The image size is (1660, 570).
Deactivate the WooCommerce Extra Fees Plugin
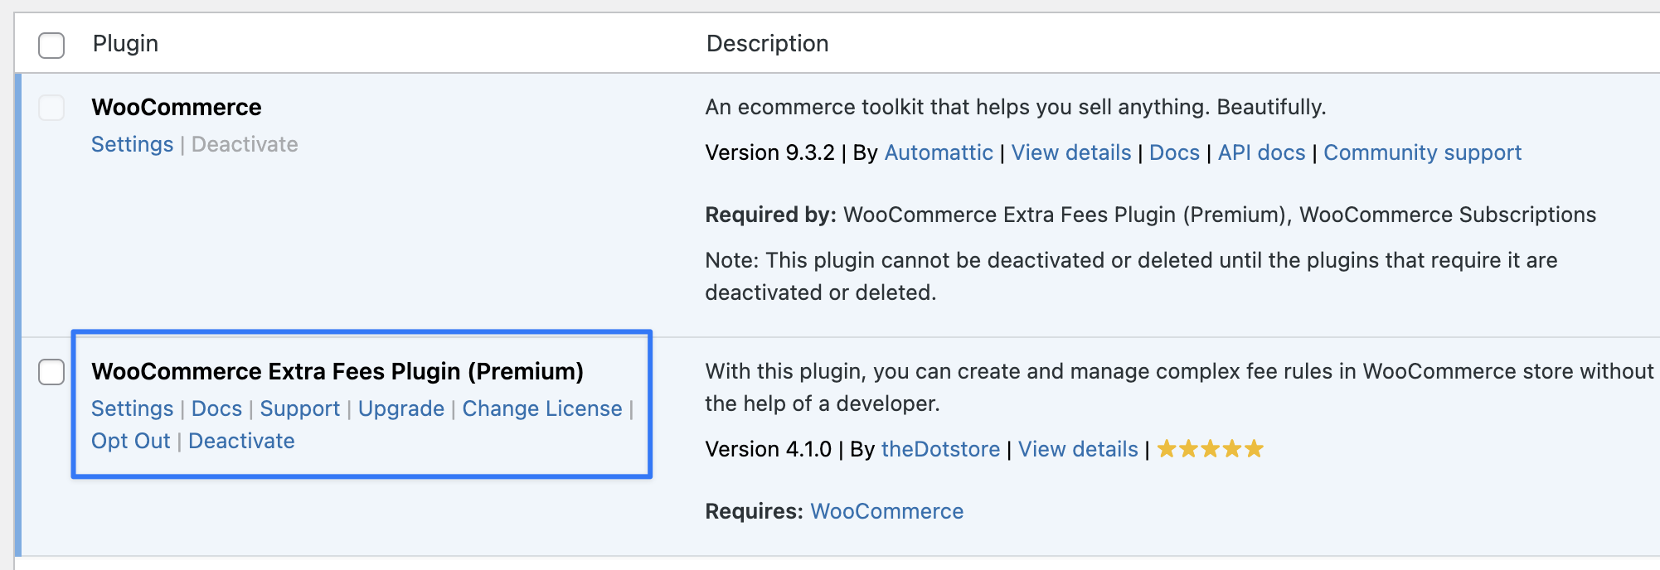pyautogui.click(x=241, y=441)
